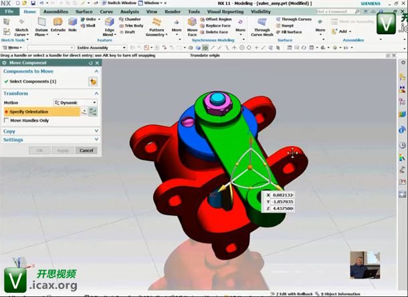This screenshot has height=297, width=408.
Task: Click the OK button
Action: 39,151
